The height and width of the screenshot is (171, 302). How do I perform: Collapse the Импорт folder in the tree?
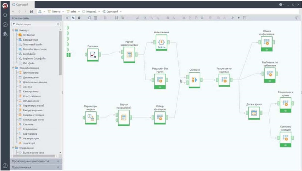[13, 30]
